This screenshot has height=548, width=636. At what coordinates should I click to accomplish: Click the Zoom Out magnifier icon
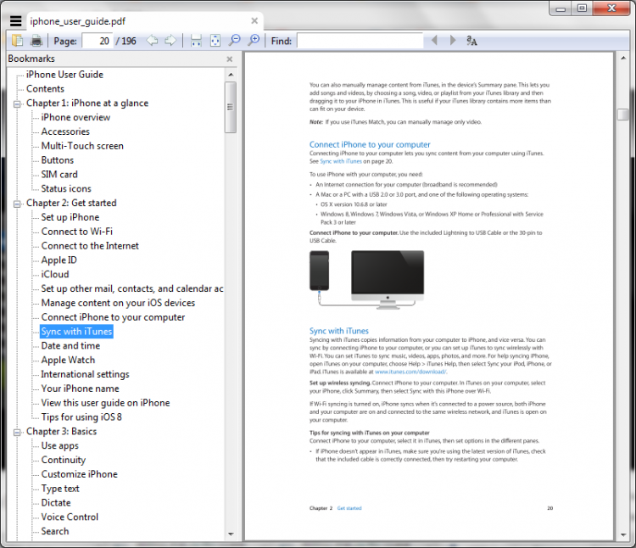coord(234,40)
